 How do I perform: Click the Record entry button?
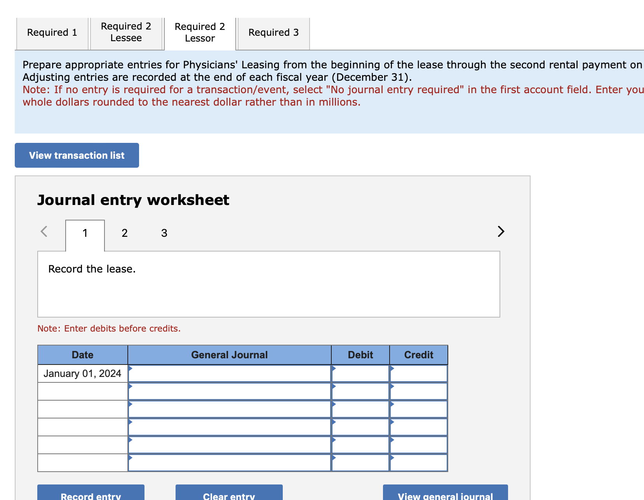91,492
